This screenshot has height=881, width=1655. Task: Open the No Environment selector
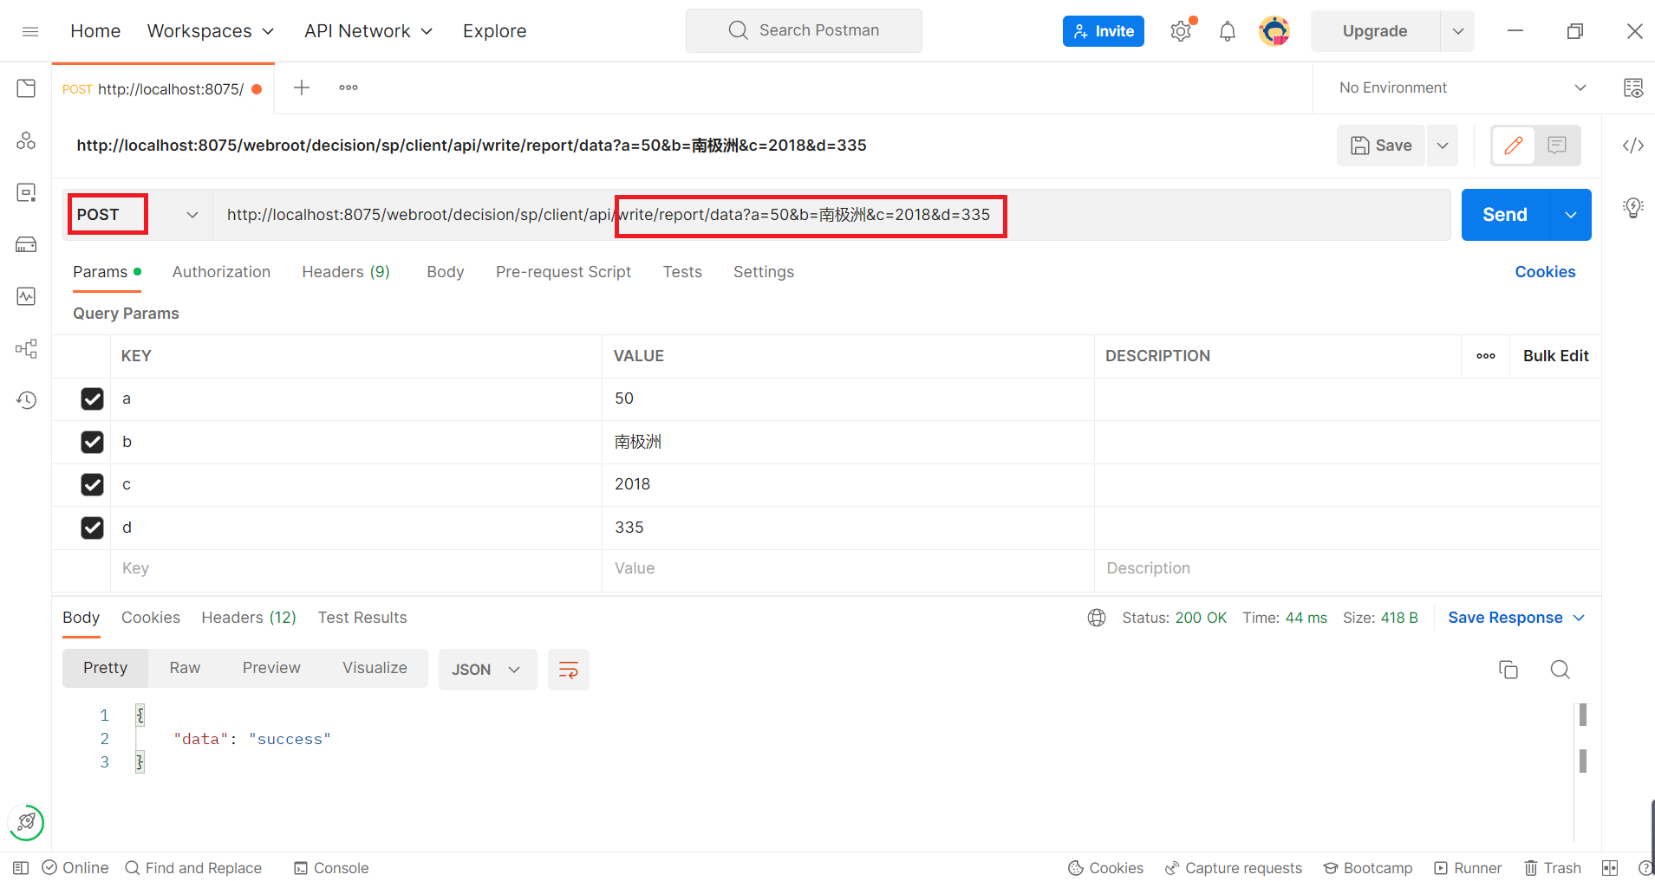(x=1463, y=87)
